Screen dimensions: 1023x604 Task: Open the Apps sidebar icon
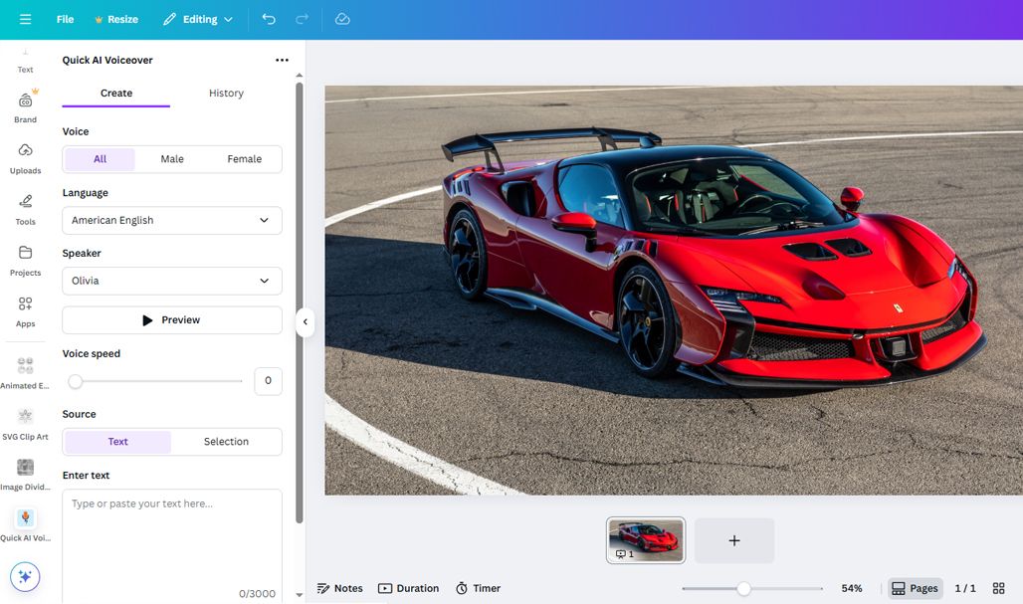[x=25, y=310]
